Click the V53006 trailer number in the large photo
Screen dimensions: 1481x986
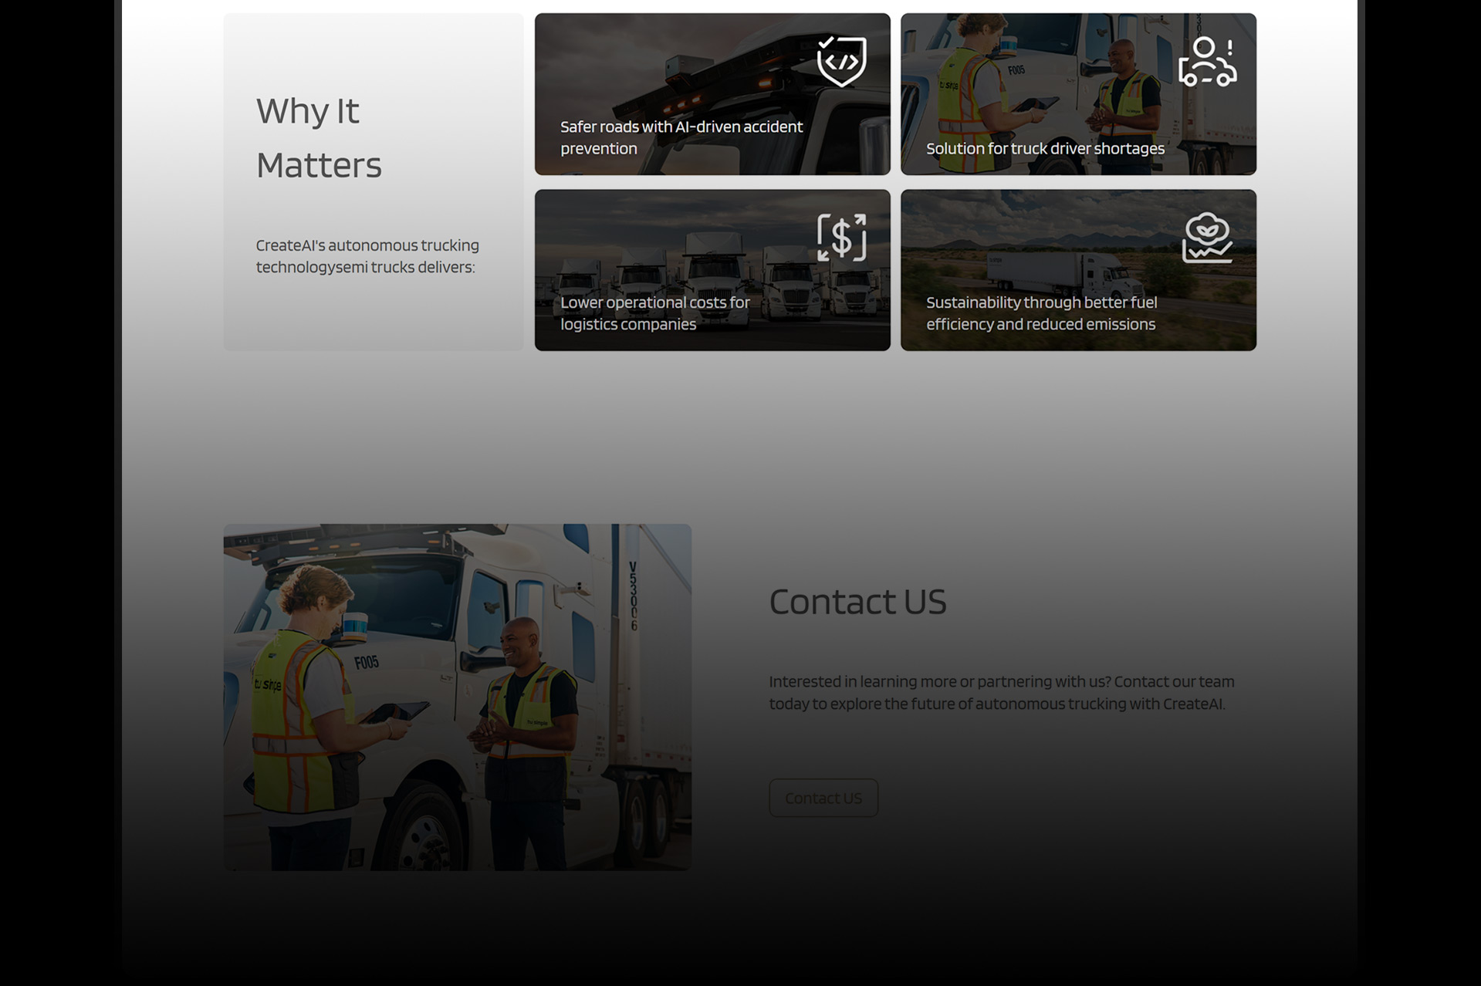[x=633, y=596]
